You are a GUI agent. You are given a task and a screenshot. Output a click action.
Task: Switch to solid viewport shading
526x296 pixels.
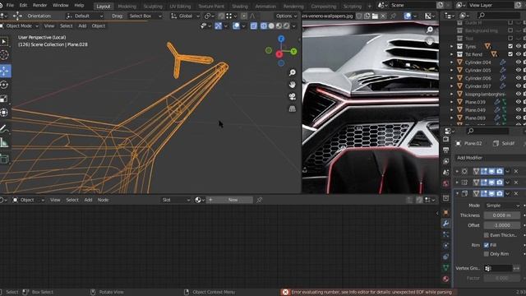click(x=271, y=25)
